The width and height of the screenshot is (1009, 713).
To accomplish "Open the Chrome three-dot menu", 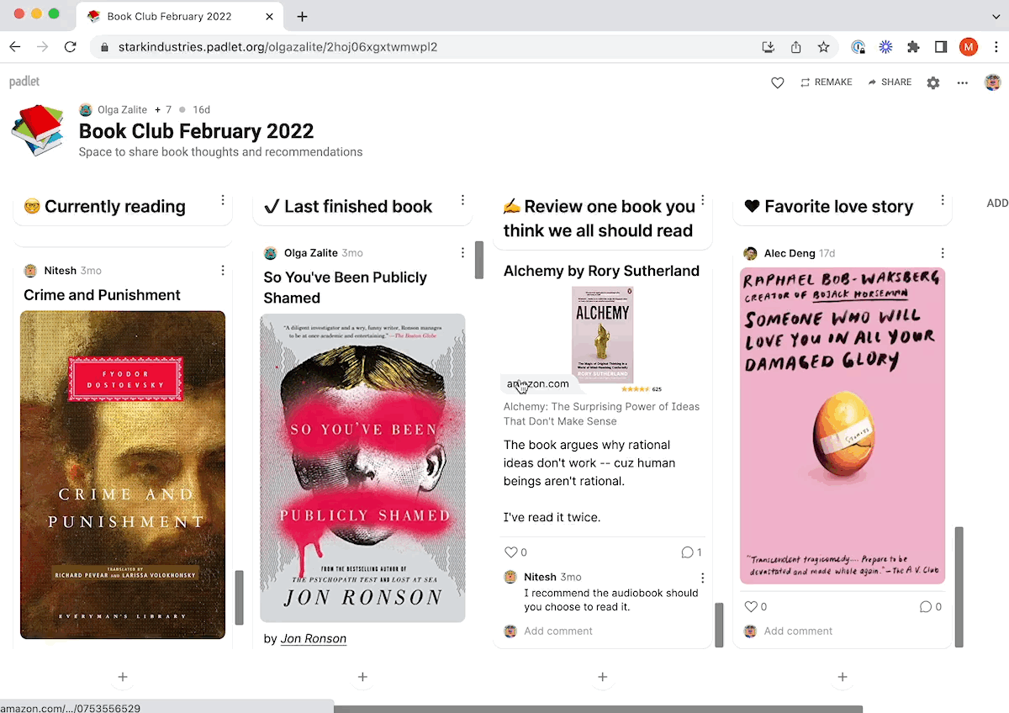I will pos(996,47).
